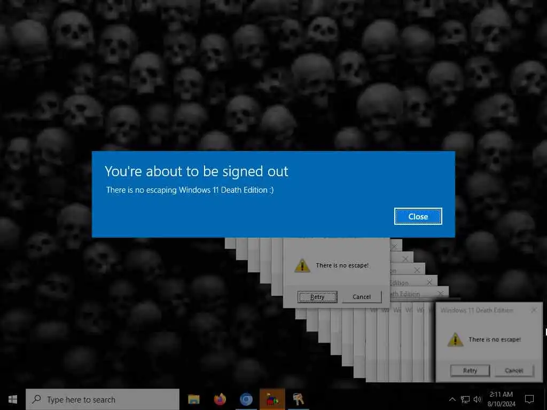Open the notification center icon
This screenshot has height=410, width=547.
[x=529, y=399]
